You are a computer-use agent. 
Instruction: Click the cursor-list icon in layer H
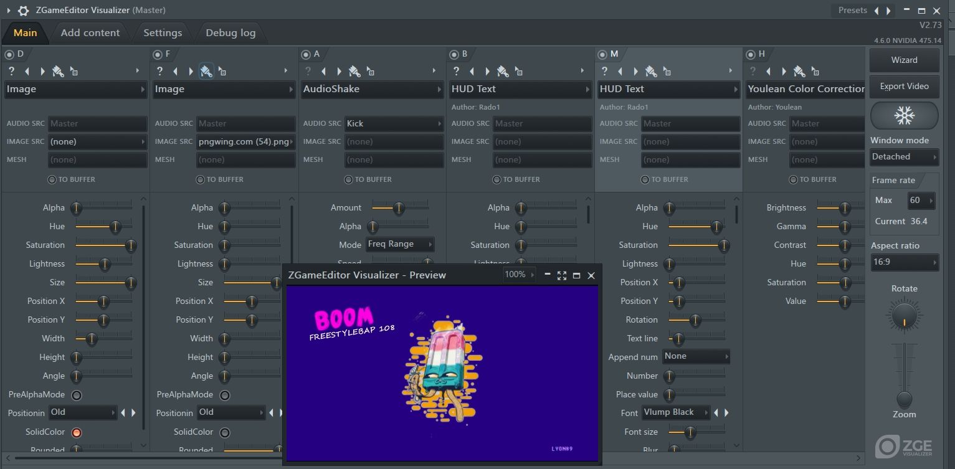click(815, 71)
